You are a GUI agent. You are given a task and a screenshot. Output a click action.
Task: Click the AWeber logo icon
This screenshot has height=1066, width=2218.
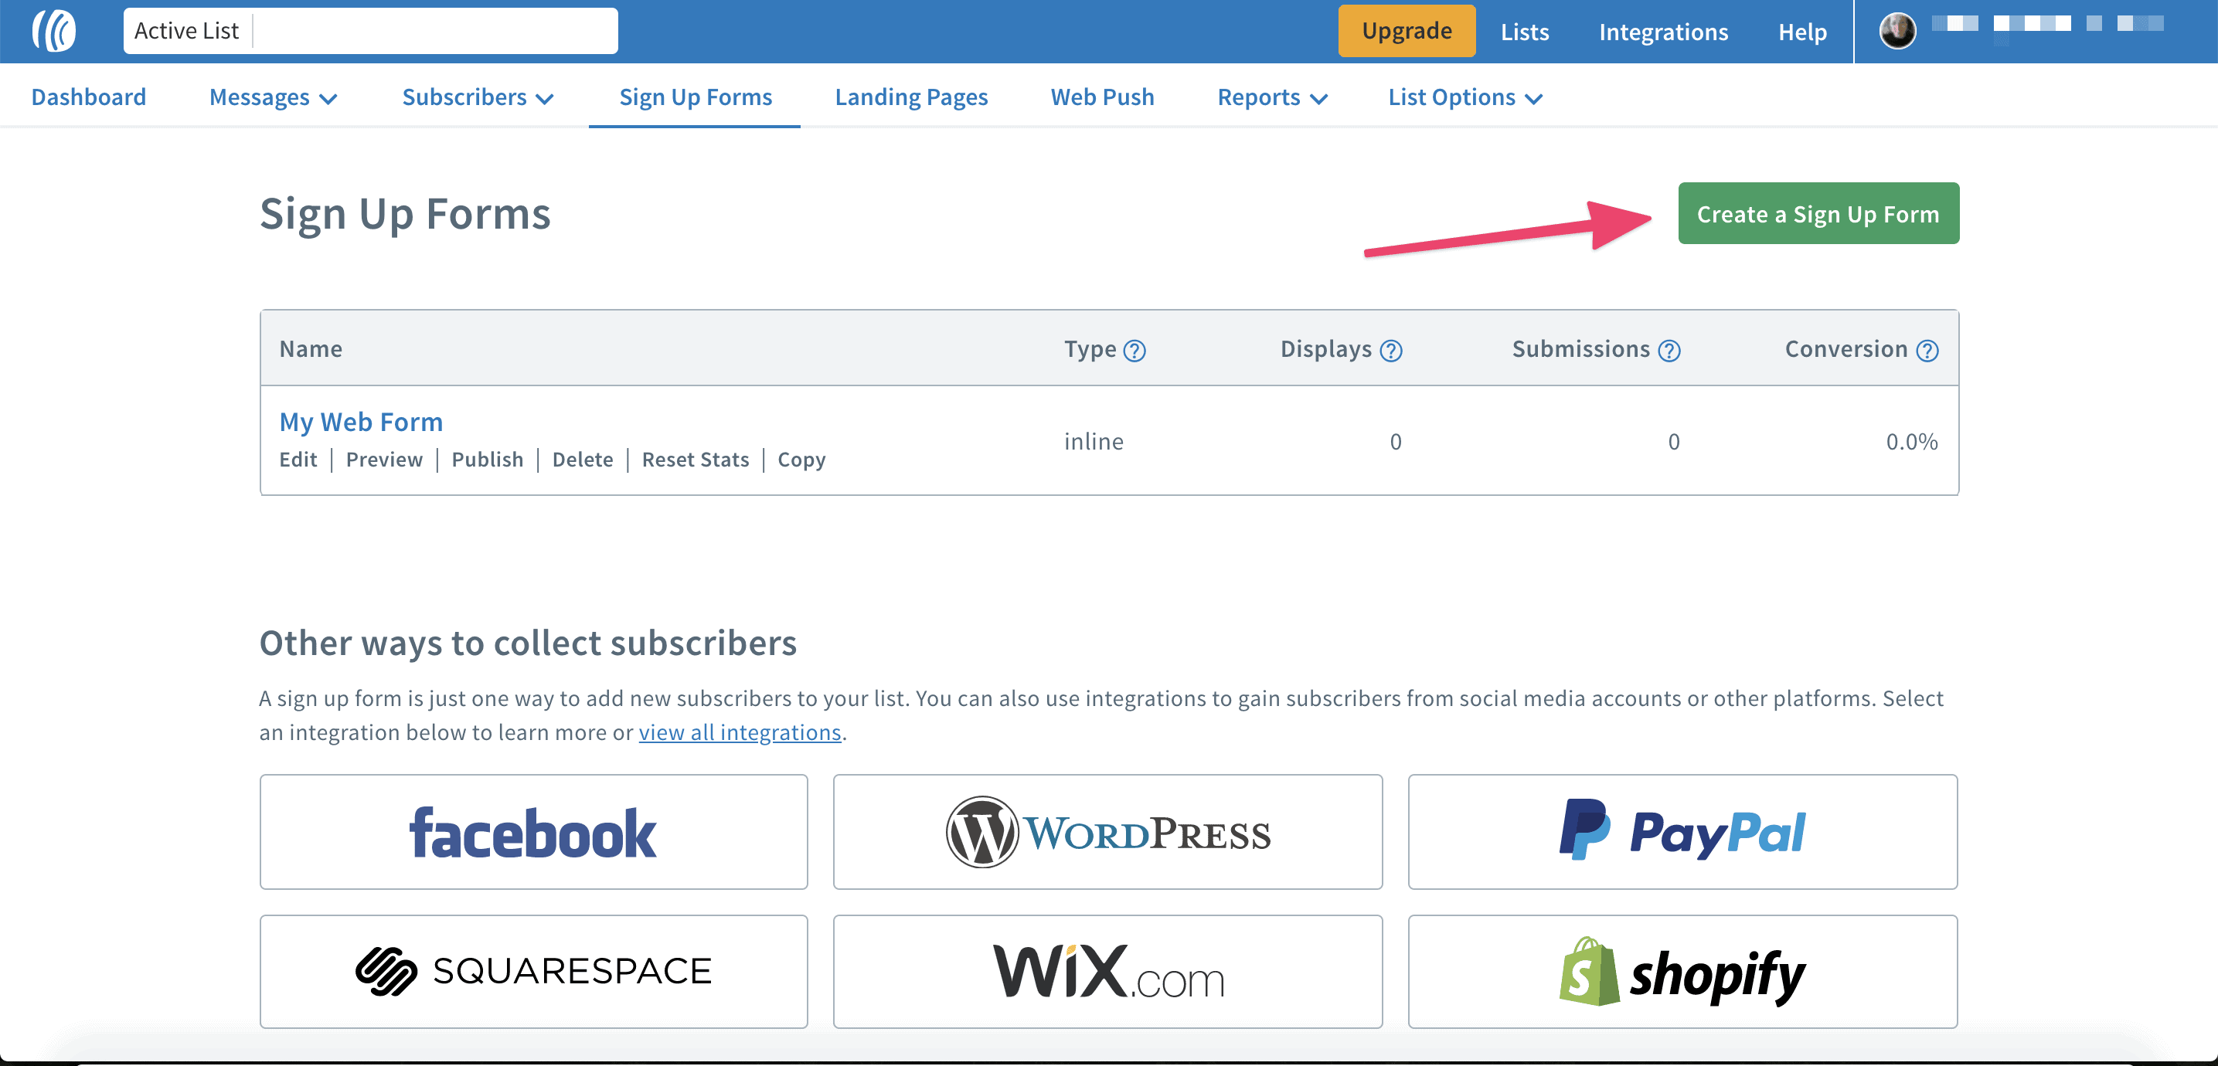pyautogui.click(x=54, y=31)
